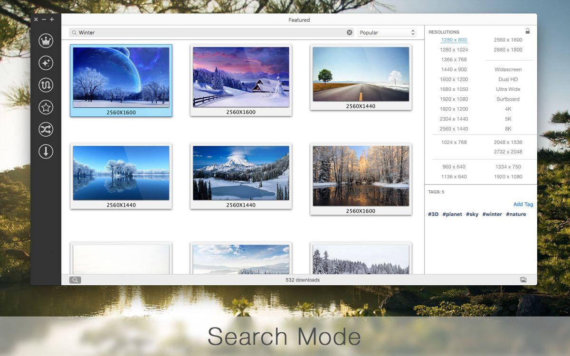Open the sparkle New wallpapers section
The width and height of the screenshot is (570, 356).
point(46,63)
